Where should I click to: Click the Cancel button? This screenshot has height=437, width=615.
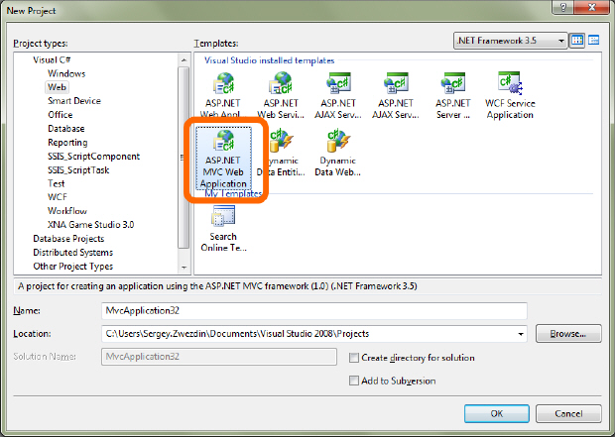568,413
